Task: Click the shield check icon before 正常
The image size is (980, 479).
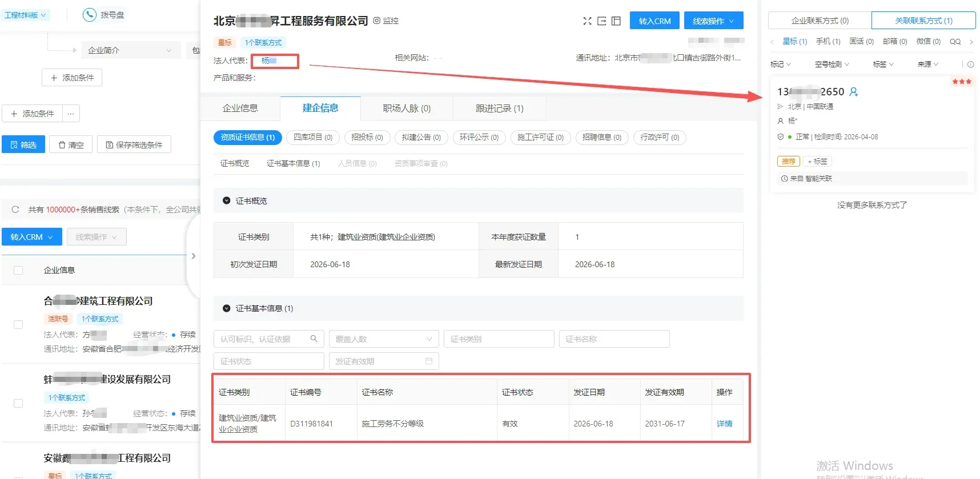Action: (x=781, y=137)
